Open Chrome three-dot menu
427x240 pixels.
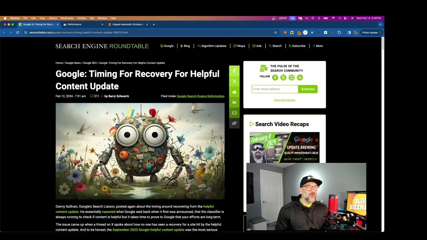(x=380, y=32)
